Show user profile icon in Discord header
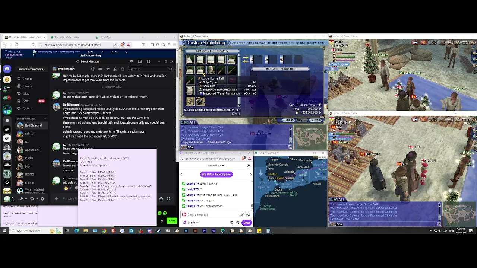Viewport: 477px width, 268px height. 122,69
